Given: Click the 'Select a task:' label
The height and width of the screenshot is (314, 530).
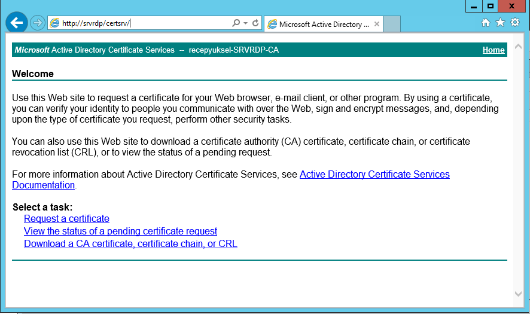Looking at the screenshot, I should [x=42, y=207].
